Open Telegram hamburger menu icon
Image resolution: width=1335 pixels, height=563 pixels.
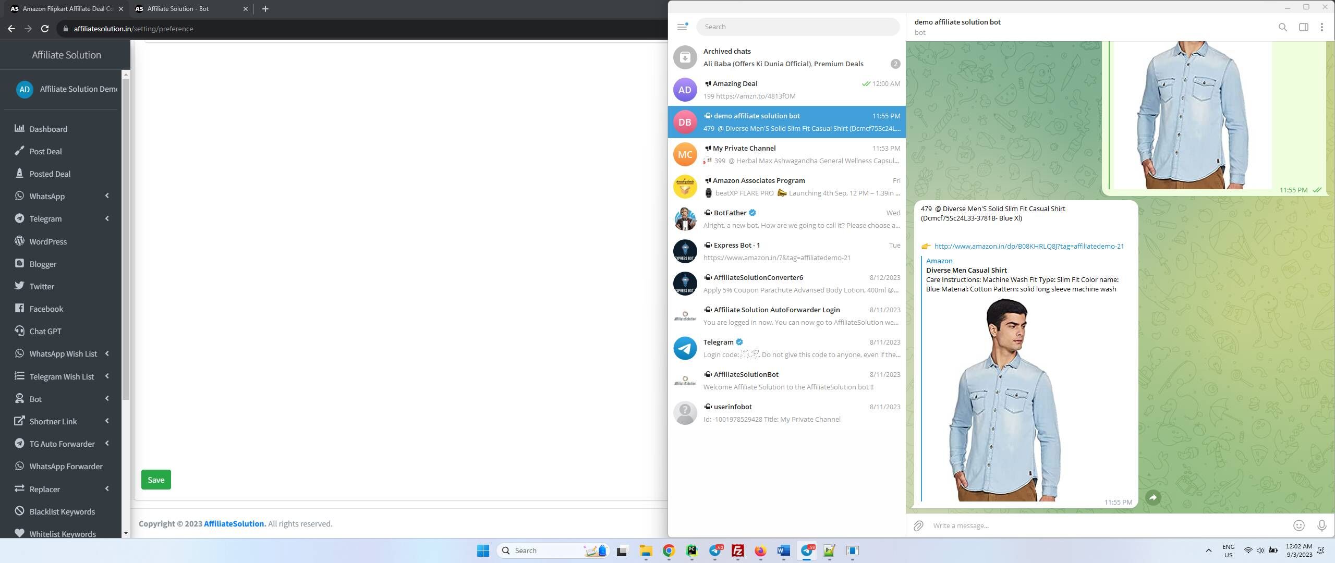pos(682,27)
